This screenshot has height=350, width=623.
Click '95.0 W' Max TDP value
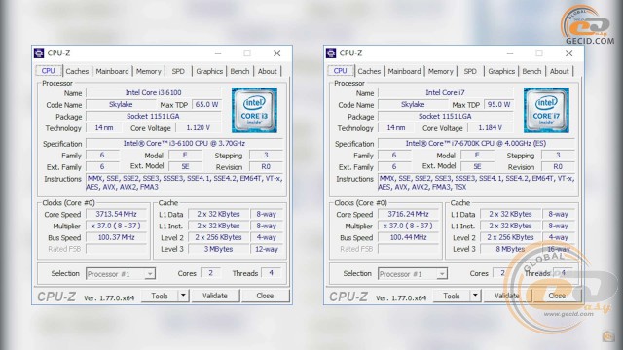tap(498, 105)
